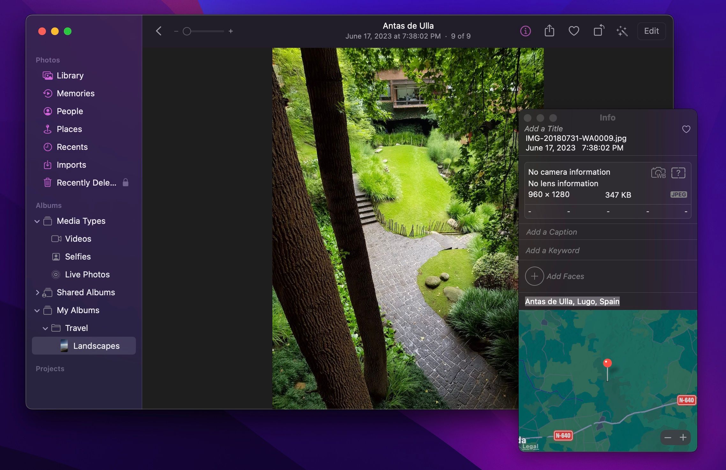Screen dimensions: 726x470
Task: Toggle favorite heart in toolbar
Action: coord(574,31)
